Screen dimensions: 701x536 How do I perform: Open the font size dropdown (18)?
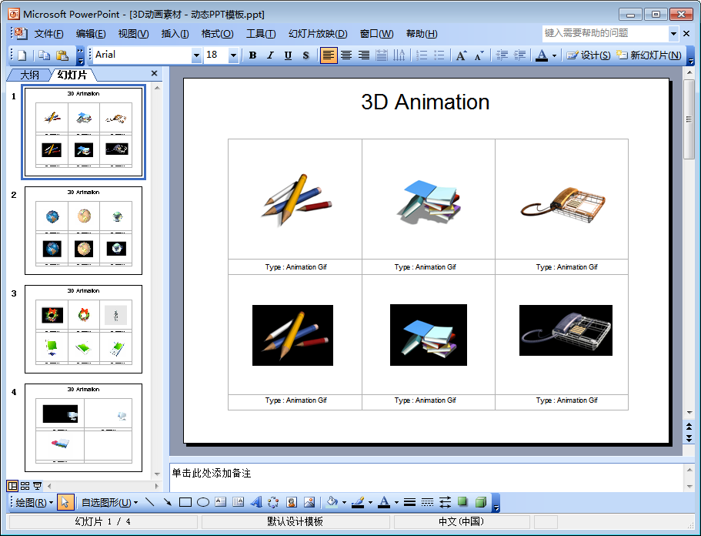click(233, 55)
